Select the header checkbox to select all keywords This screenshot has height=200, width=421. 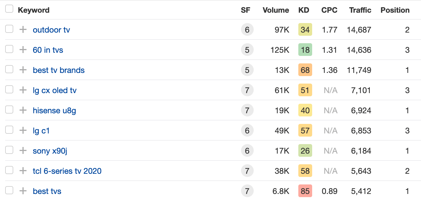click(x=9, y=9)
